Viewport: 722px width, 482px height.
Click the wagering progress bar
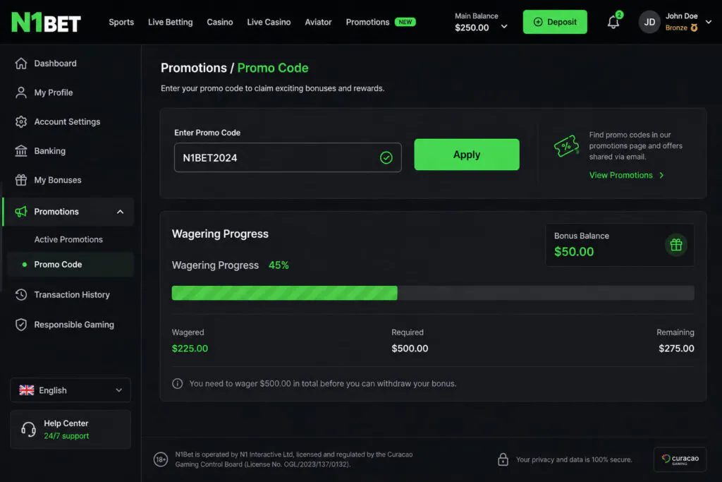pos(433,293)
